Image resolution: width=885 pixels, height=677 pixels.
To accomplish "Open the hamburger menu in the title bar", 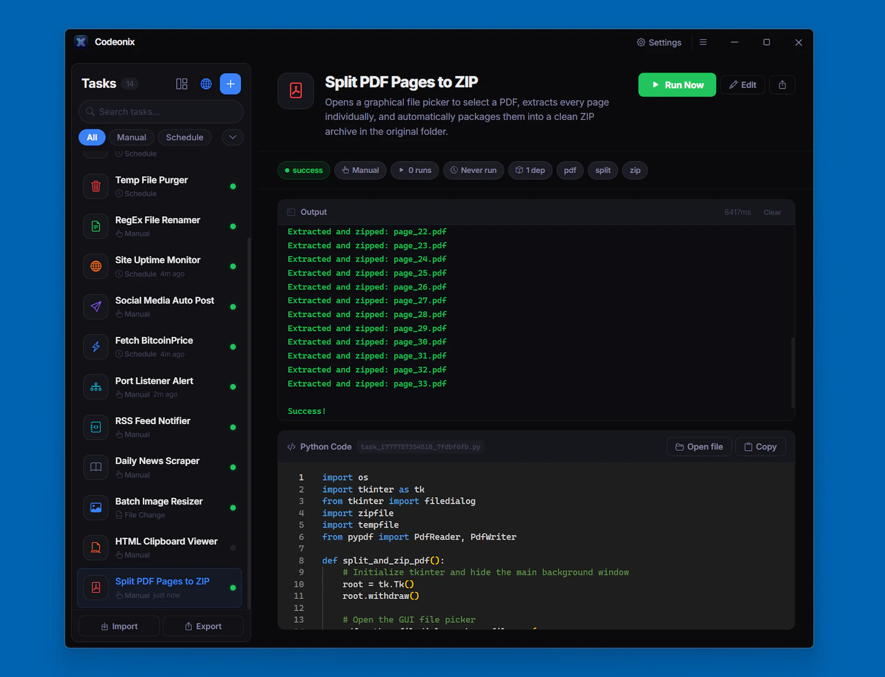I will [703, 42].
